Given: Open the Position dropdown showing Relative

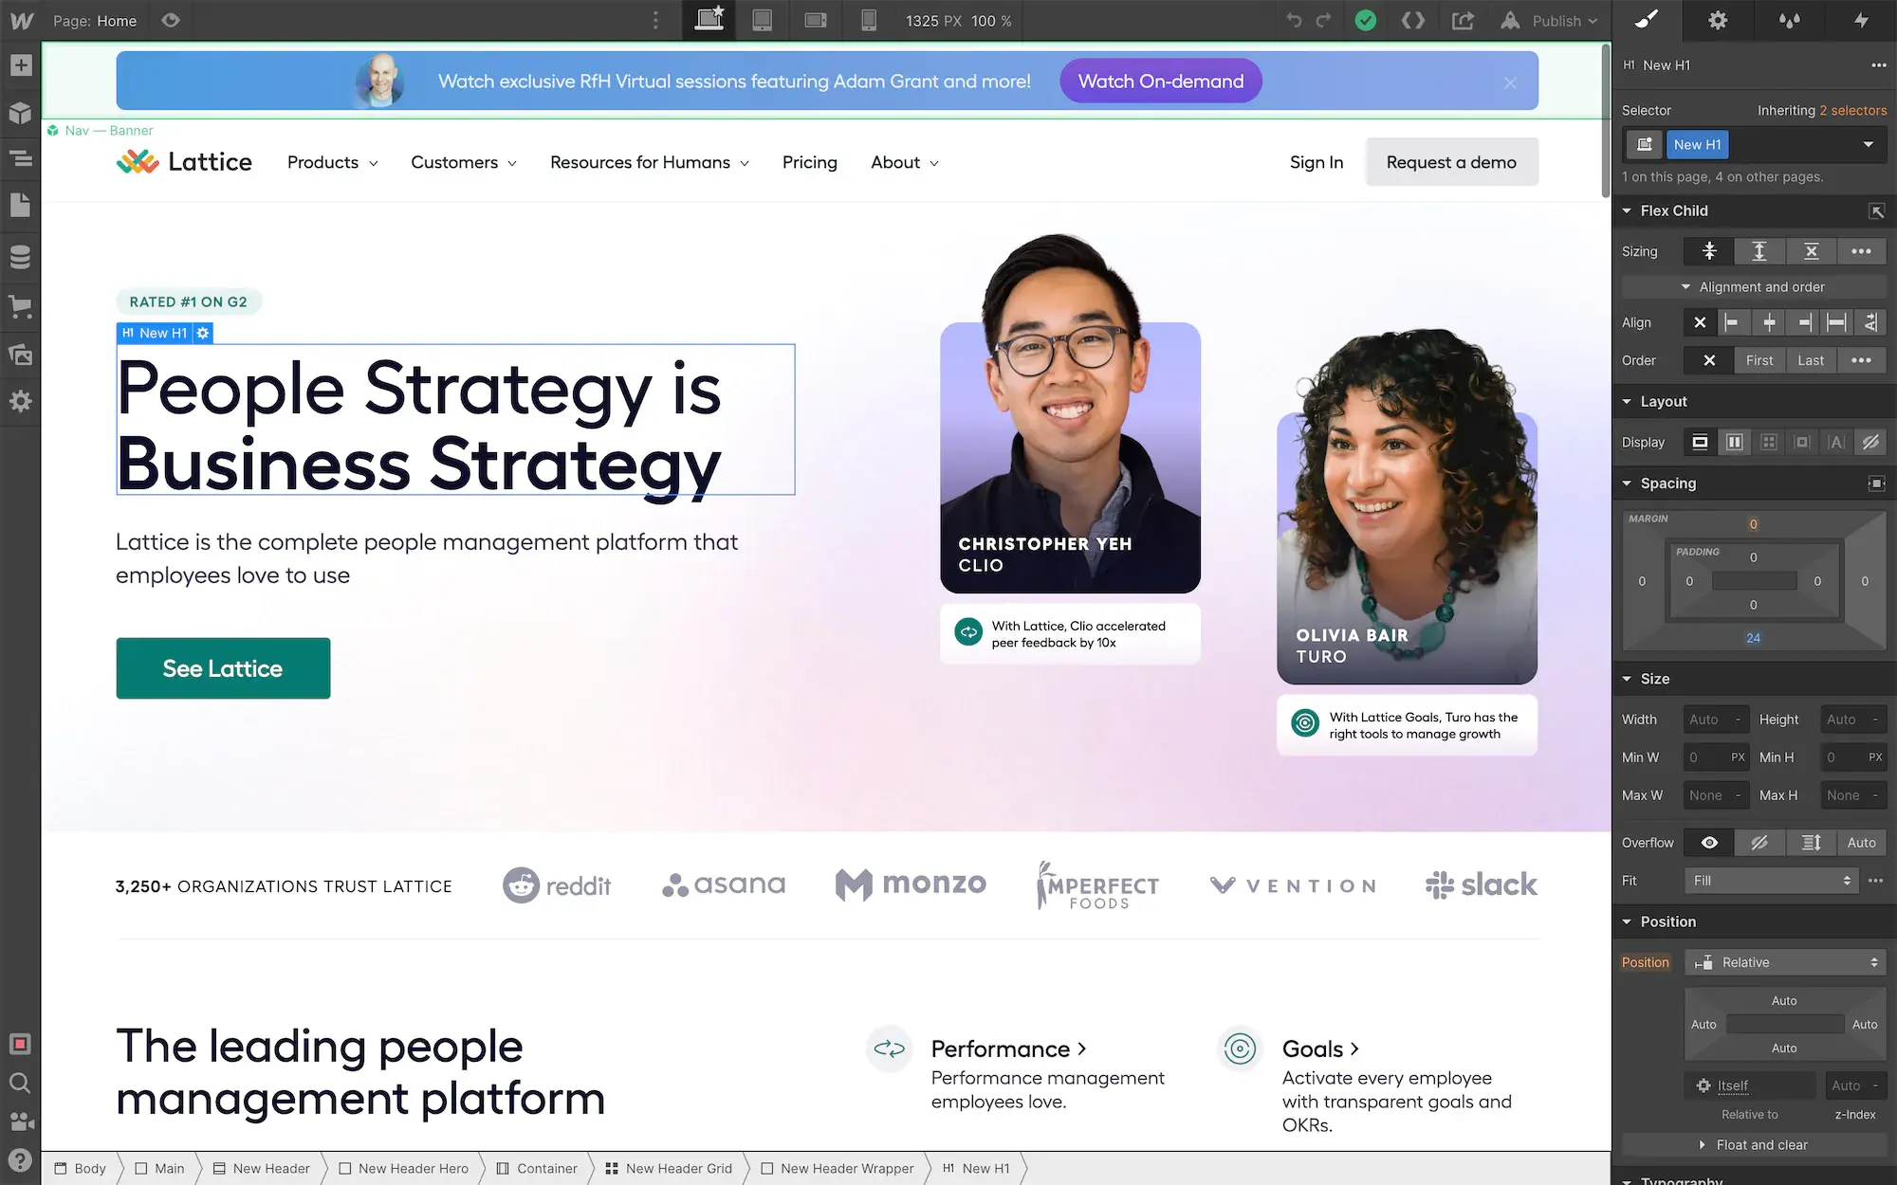Looking at the screenshot, I should (1783, 962).
